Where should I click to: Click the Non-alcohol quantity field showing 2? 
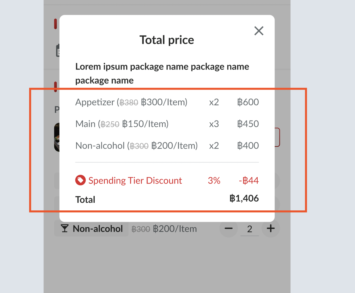pyautogui.click(x=249, y=229)
